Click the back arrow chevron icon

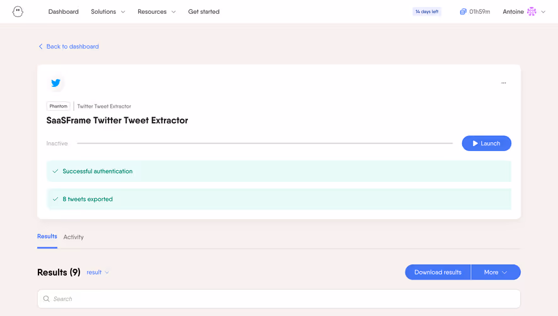tap(40, 47)
